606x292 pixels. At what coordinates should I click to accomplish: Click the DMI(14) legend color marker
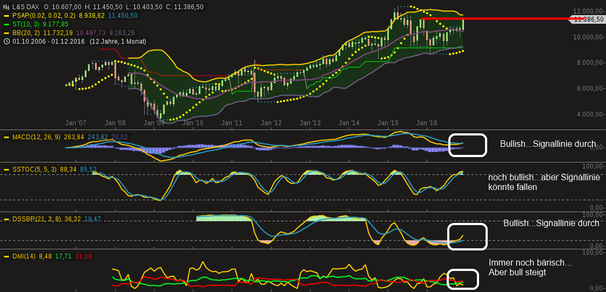6,256
